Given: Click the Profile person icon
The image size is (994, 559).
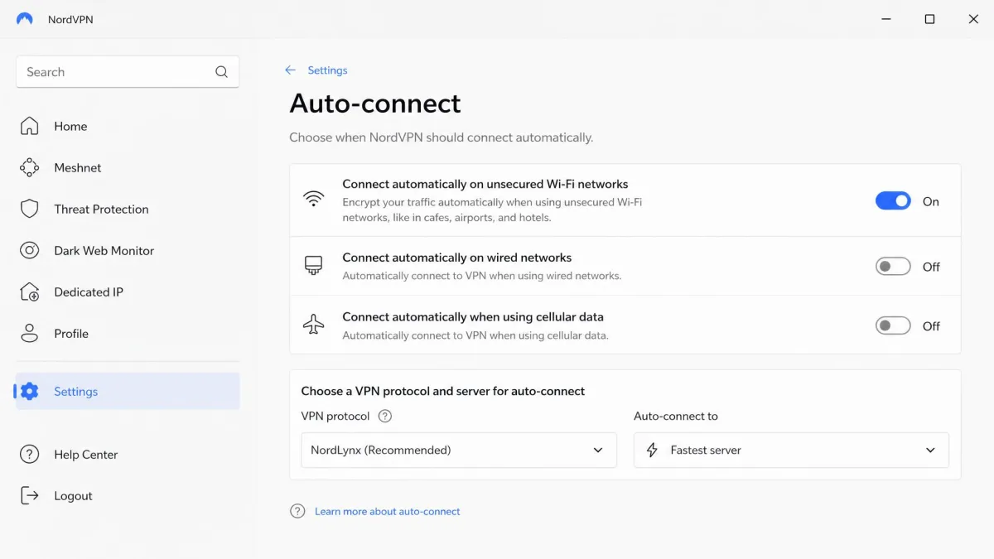Looking at the screenshot, I should [x=29, y=333].
